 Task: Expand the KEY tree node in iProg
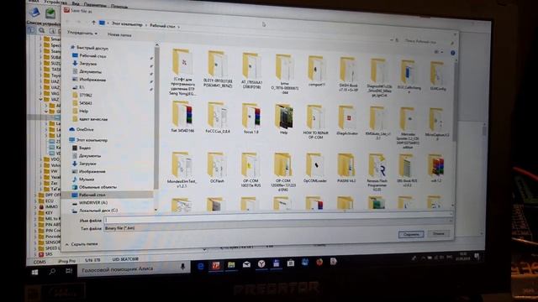click(x=35, y=212)
